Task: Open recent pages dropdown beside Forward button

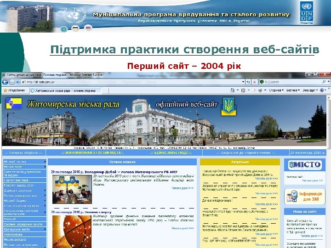Action: pyautogui.click(x=17, y=82)
